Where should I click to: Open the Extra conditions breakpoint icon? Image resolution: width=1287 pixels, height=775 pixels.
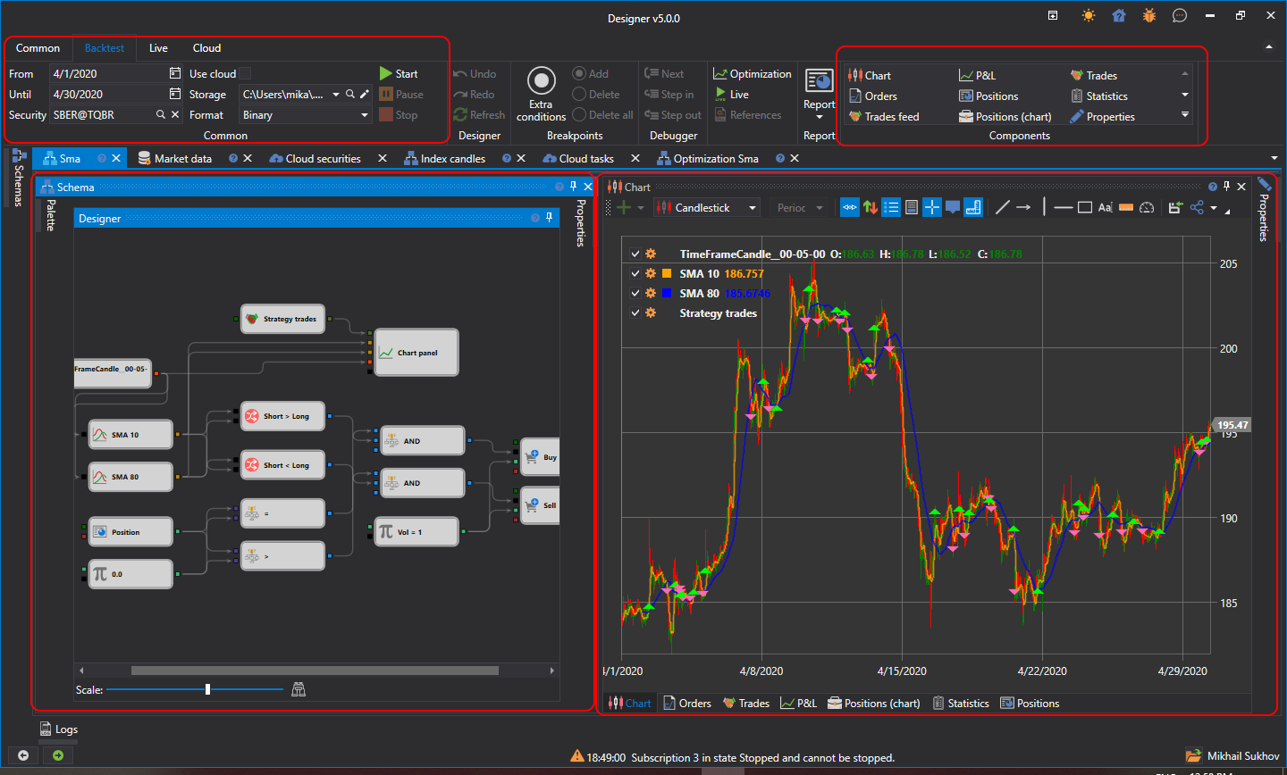pos(542,80)
